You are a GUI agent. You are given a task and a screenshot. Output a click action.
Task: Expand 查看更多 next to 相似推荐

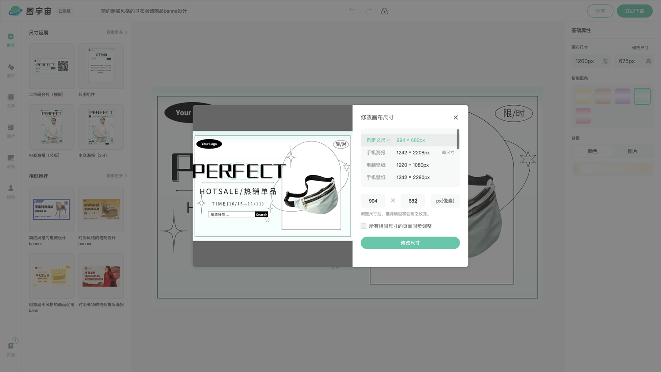coord(117,176)
